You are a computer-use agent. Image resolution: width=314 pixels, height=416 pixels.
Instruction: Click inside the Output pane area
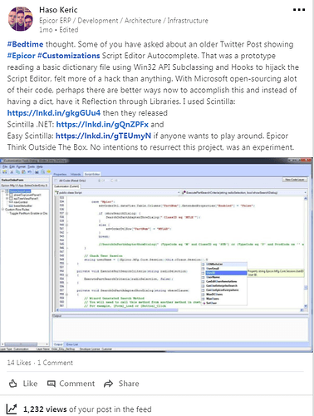pyautogui.click(x=180, y=329)
